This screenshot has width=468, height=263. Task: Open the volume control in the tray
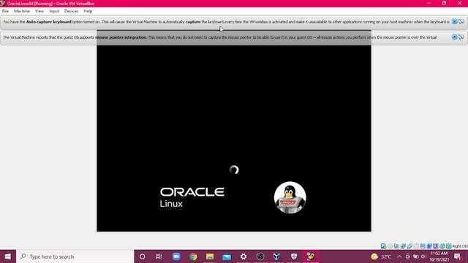click(x=423, y=256)
